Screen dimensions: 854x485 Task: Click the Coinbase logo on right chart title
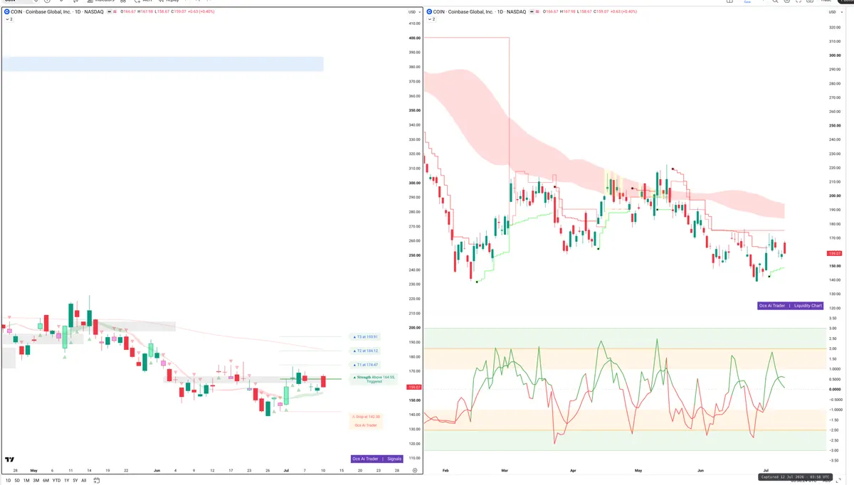[x=429, y=11]
